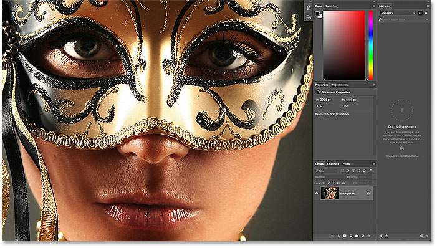
Task: Click the background color swatch in Color panel
Action: pos(320,16)
